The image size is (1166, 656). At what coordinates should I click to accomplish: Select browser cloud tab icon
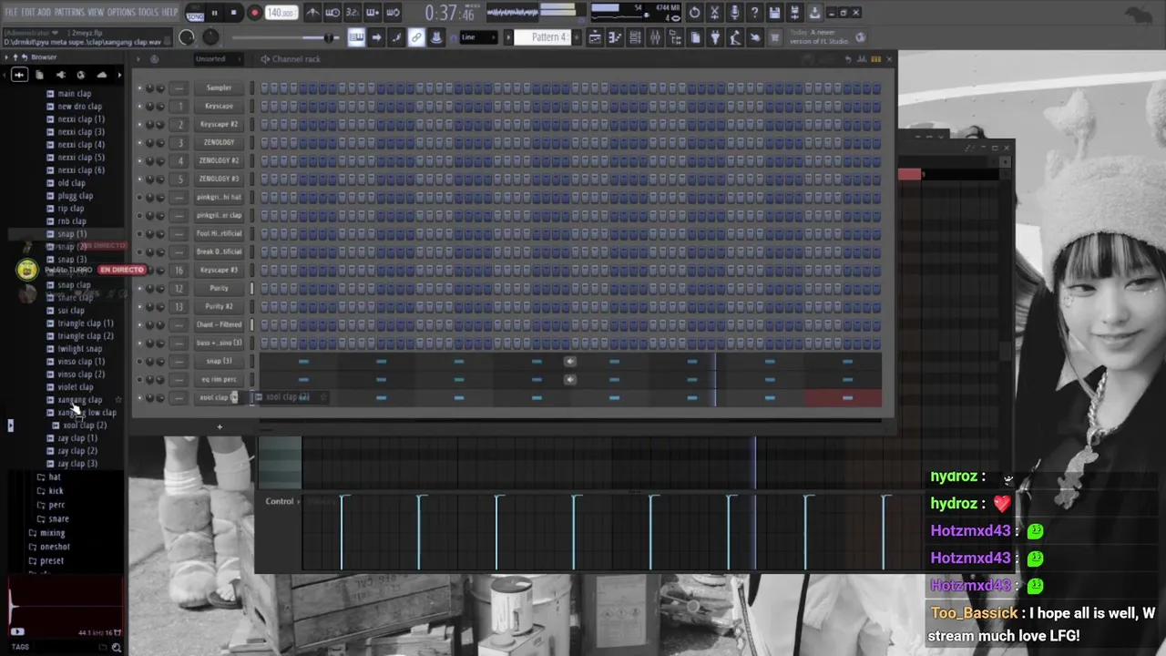101,75
